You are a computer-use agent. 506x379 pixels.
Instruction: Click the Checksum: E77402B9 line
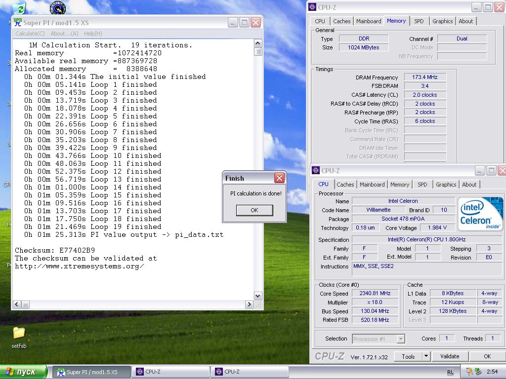(x=55, y=250)
